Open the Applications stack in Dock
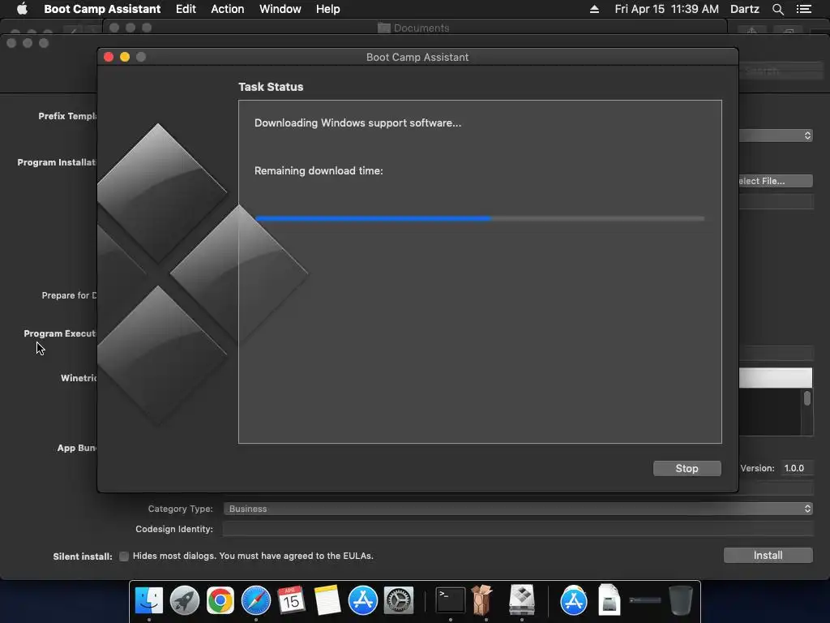The image size is (830, 623). coord(574,600)
